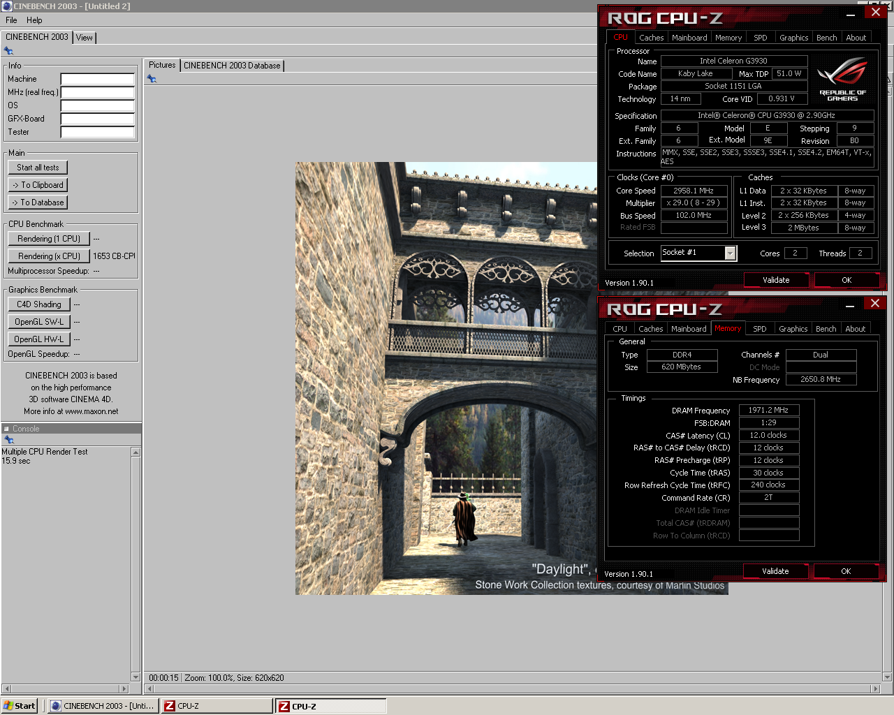Viewport: 894px width, 715px height.
Task: Click OK in upper CPU-Z window
Action: [x=847, y=280]
